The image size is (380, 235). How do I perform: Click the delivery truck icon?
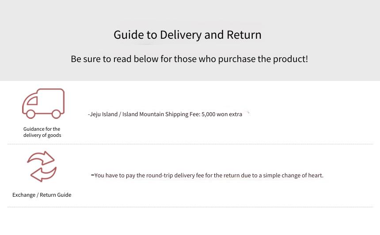(43, 103)
